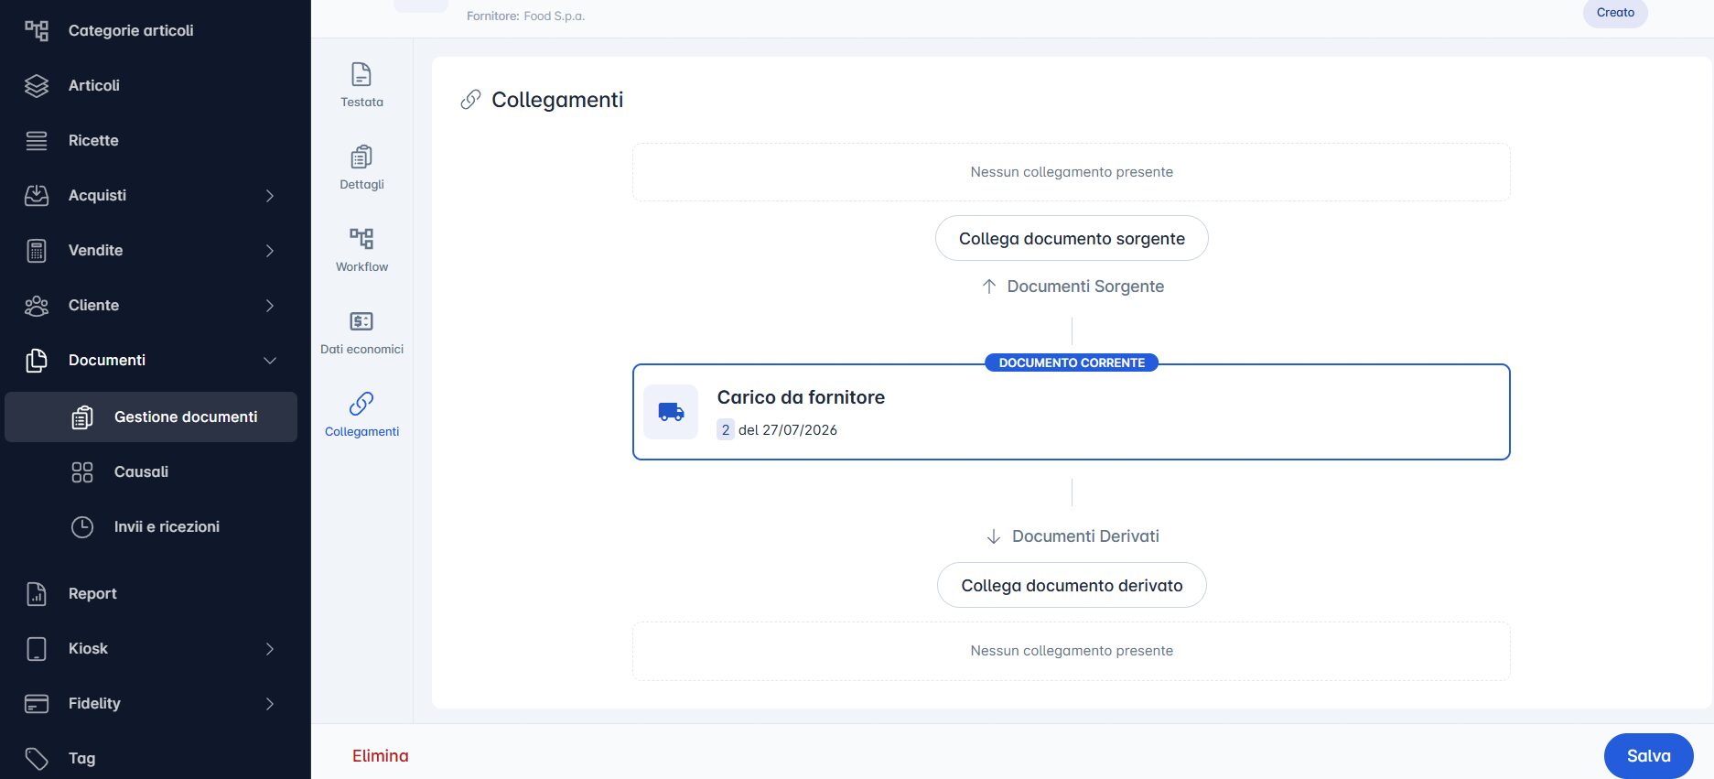This screenshot has height=779, width=1714.
Task: Click 'Fornitore: Food S.p.a.' text
Action: coord(525,16)
